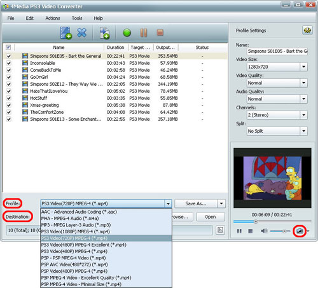
Task: Click the file icon of HateThatILoveYou
Action: 25,91
